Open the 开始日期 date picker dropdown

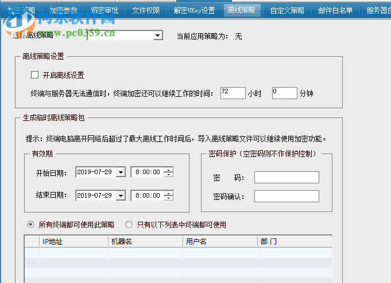[x=121, y=172]
